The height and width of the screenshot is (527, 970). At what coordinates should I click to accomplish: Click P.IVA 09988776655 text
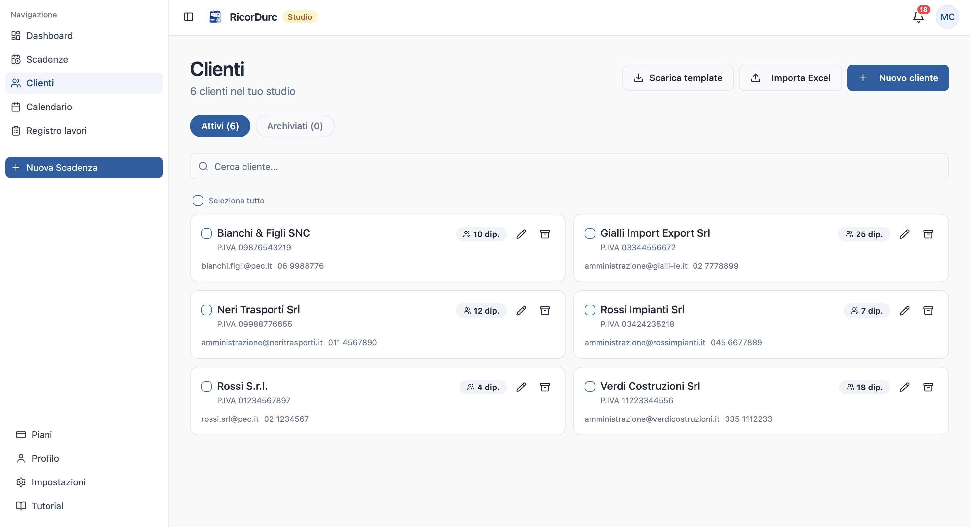(x=255, y=324)
